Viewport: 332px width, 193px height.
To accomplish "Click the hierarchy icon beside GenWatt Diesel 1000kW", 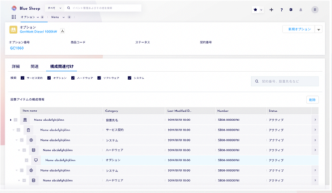I will [x=62, y=31].
